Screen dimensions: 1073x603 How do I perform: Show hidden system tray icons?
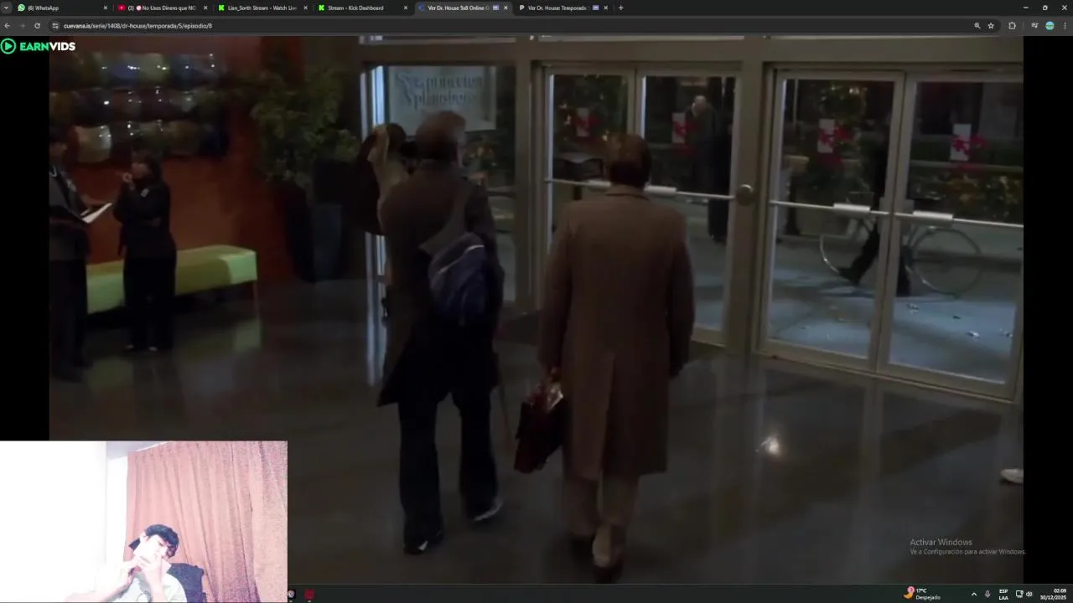point(973,594)
